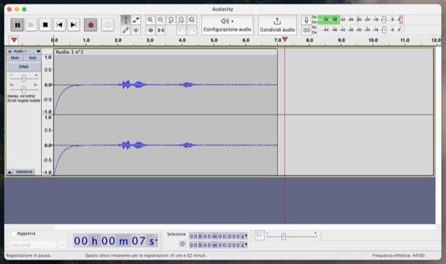Click the play-at-speed button

(260, 236)
